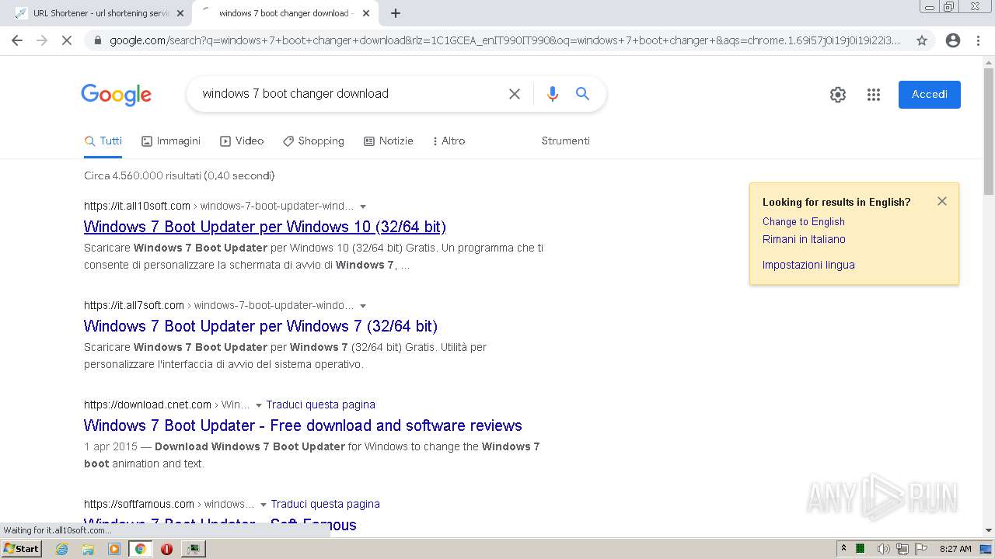Viewport: 995px width, 559px height.
Task: Close the windows 7 boot changer tab
Action: (366, 13)
